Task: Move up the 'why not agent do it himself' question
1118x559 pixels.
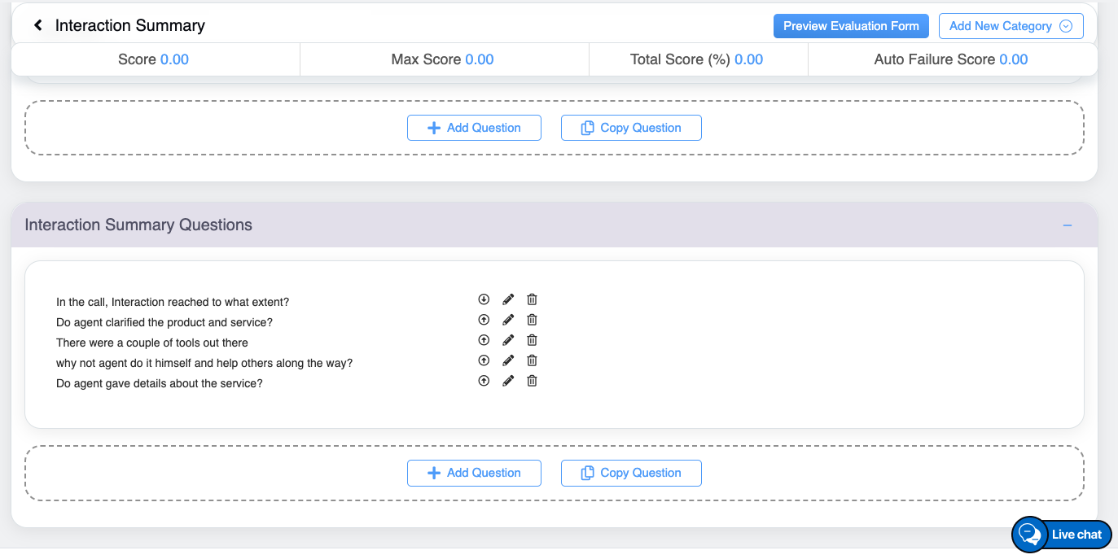Action: click(484, 360)
